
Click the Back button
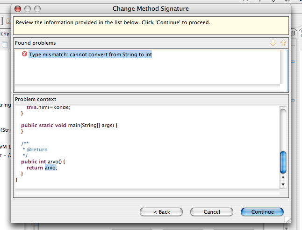coord(161,212)
